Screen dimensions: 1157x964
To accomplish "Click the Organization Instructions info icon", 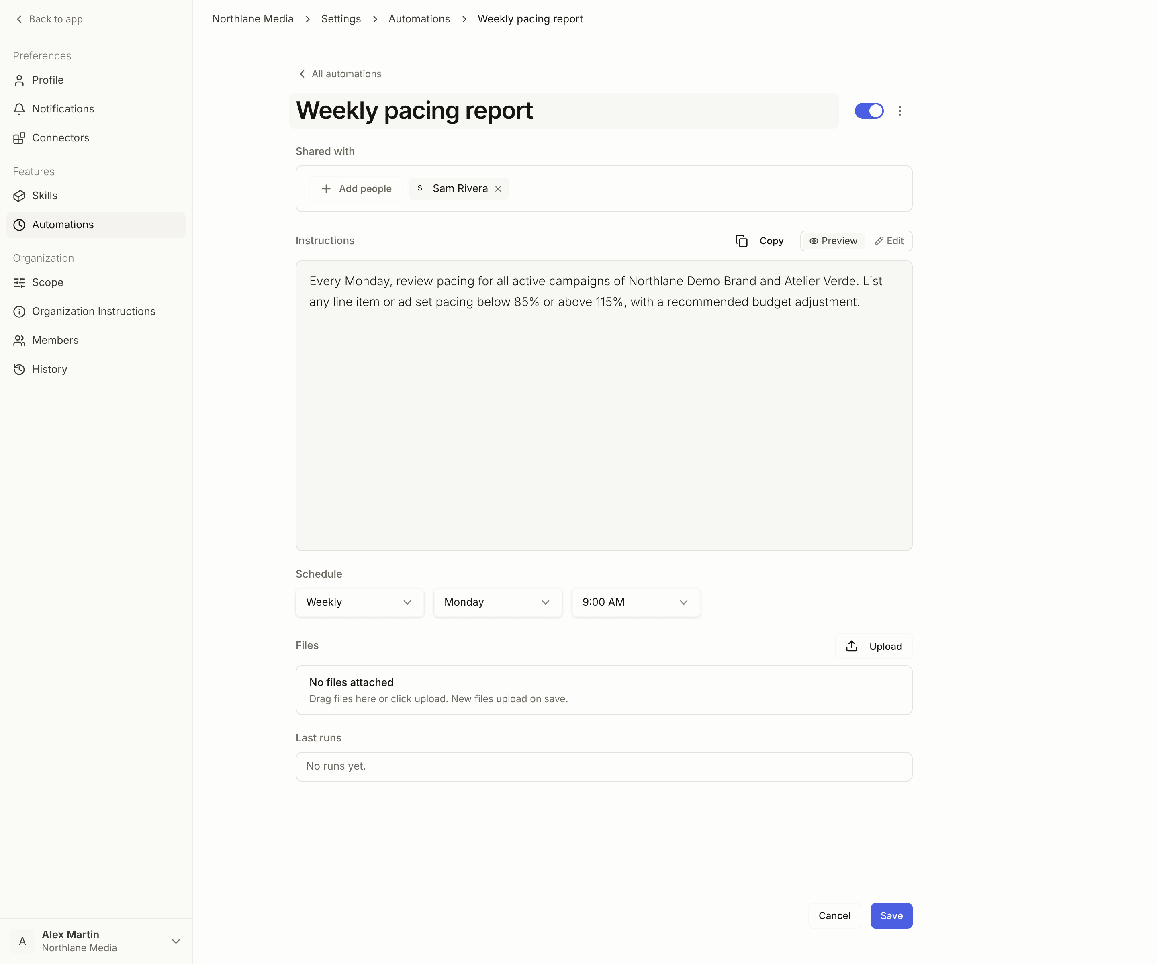I will [19, 312].
